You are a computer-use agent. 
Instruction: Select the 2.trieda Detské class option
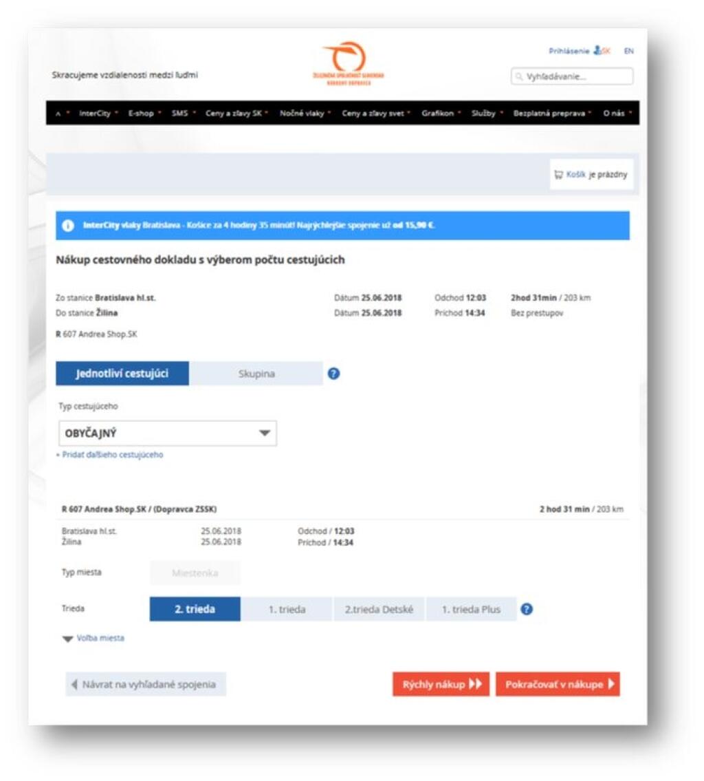point(379,609)
